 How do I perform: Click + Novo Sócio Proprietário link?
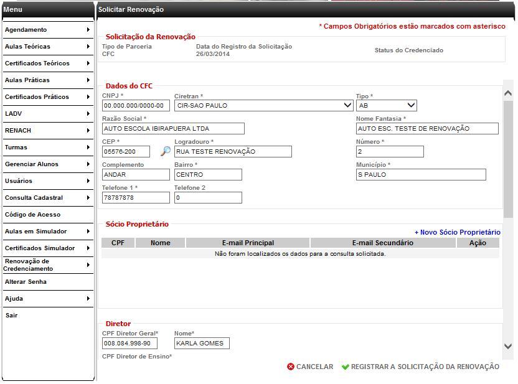(x=458, y=232)
